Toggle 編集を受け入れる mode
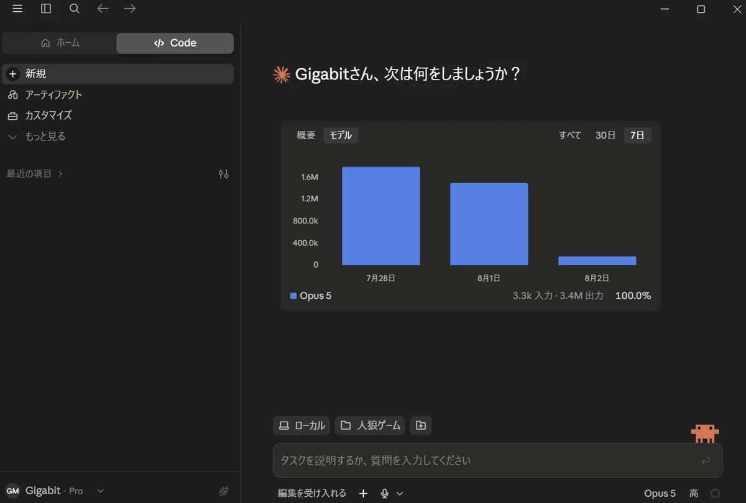The width and height of the screenshot is (746, 503). [x=312, y=493]
